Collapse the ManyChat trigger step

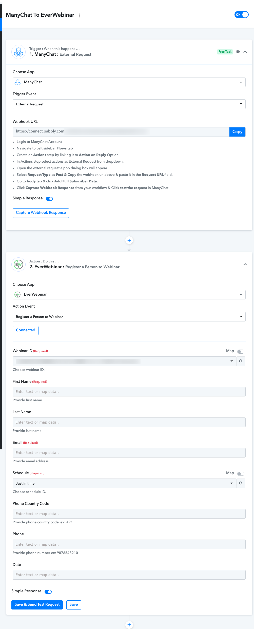click(x=245, y=52)
